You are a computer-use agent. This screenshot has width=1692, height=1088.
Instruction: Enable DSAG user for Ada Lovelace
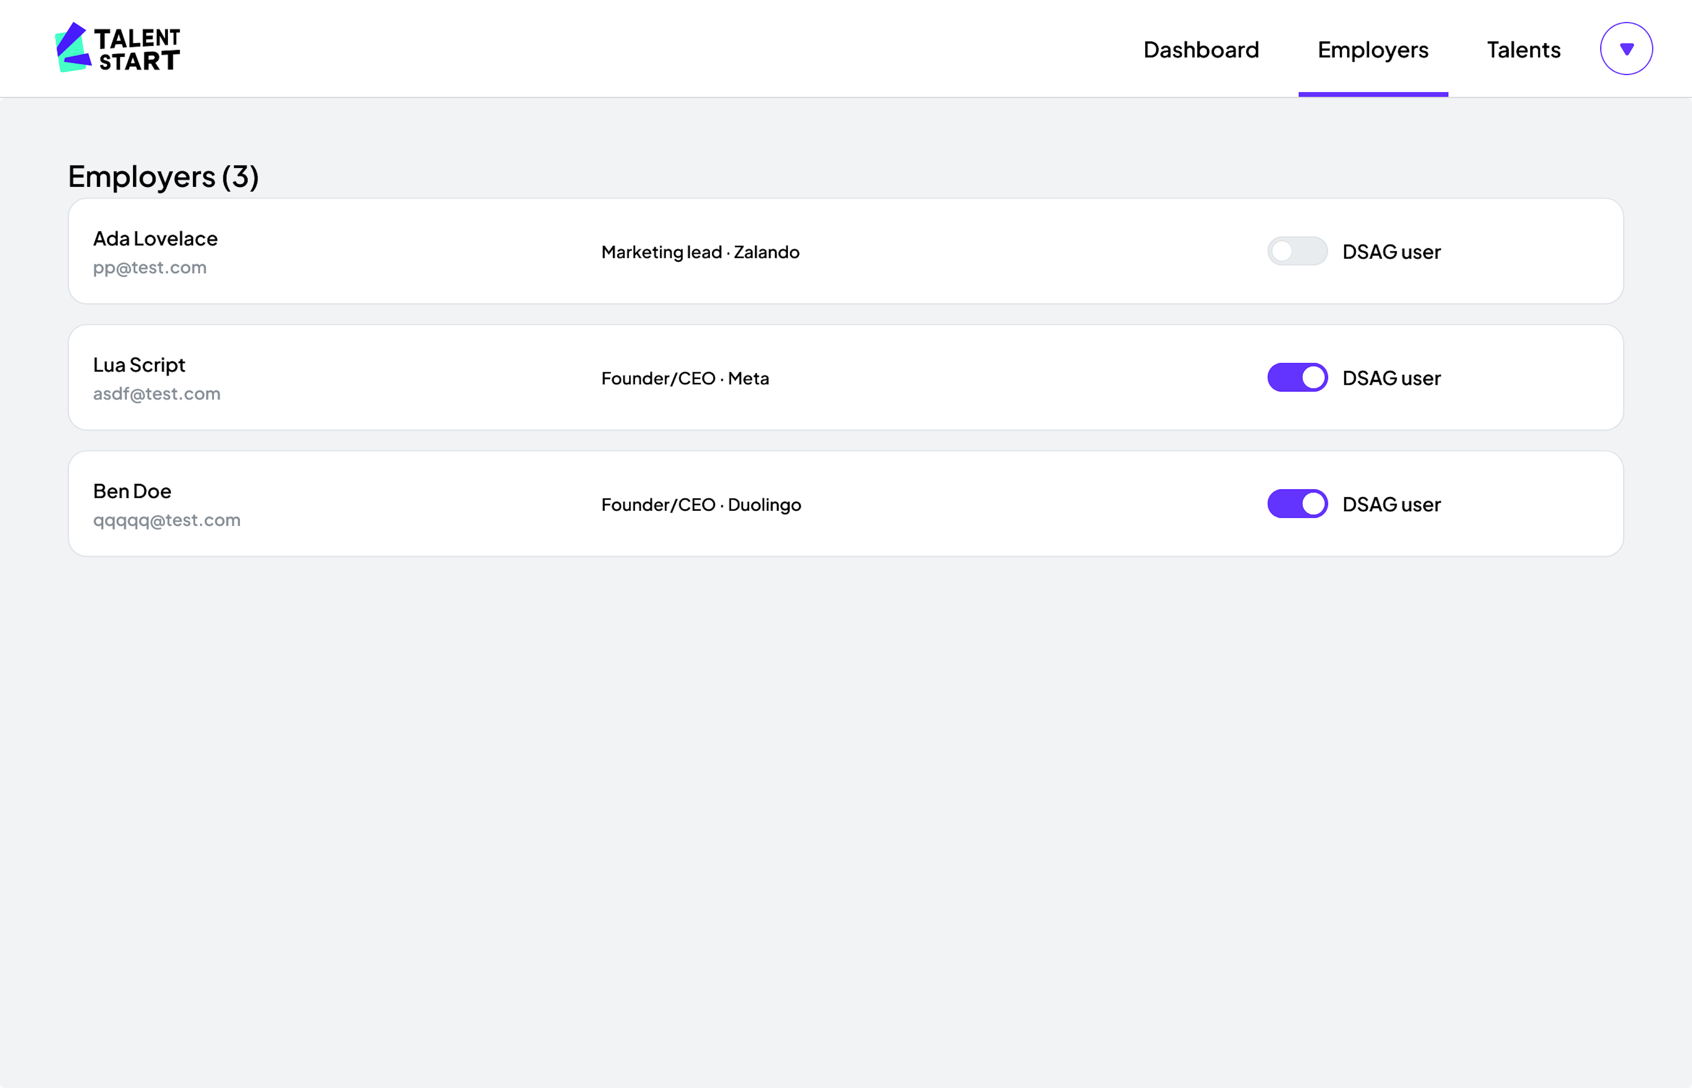[1297, 252]
